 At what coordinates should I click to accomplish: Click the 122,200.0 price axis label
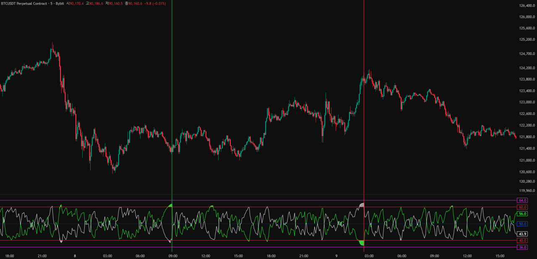pyautogui.click(x=526, y=125)
